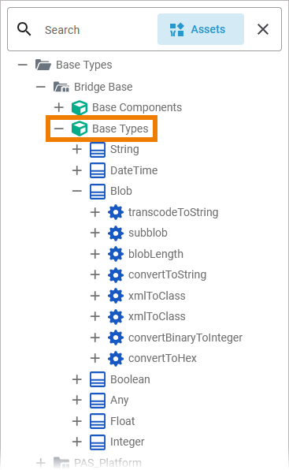Select the Float class icon

pyautogui.click(x=98, y=421)
